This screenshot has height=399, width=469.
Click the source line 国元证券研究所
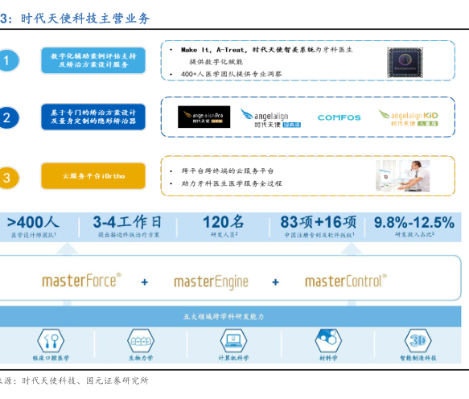117,380
